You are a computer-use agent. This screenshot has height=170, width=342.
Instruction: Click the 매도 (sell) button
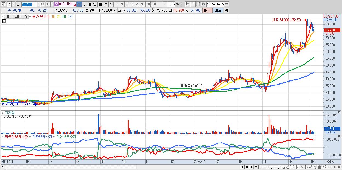(218, 10)
